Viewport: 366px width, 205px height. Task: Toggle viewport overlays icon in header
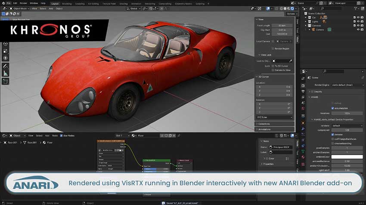267,8
